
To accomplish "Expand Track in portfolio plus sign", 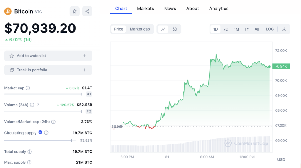I will (85, 70).
